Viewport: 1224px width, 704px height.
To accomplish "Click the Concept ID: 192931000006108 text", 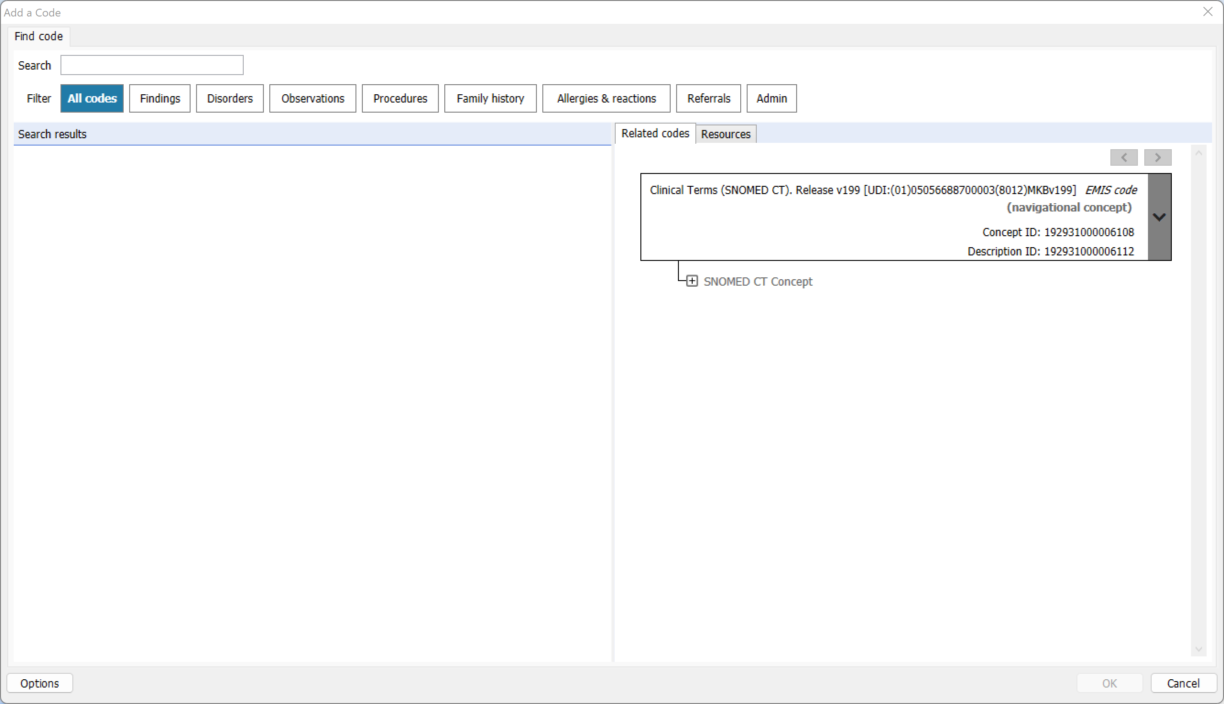I will click(1058, 232).
